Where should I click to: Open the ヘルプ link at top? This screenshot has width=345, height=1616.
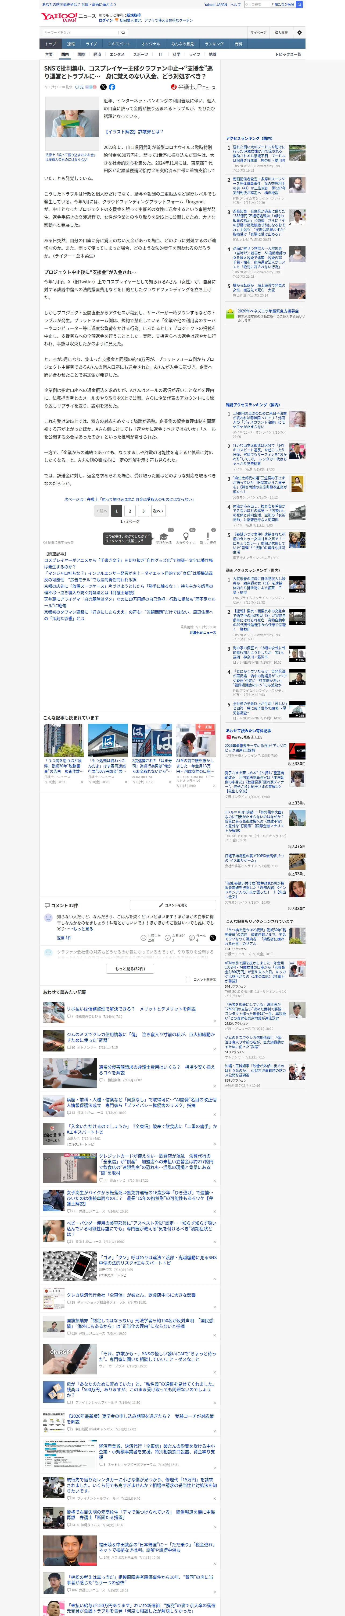[x=235, y=4]
